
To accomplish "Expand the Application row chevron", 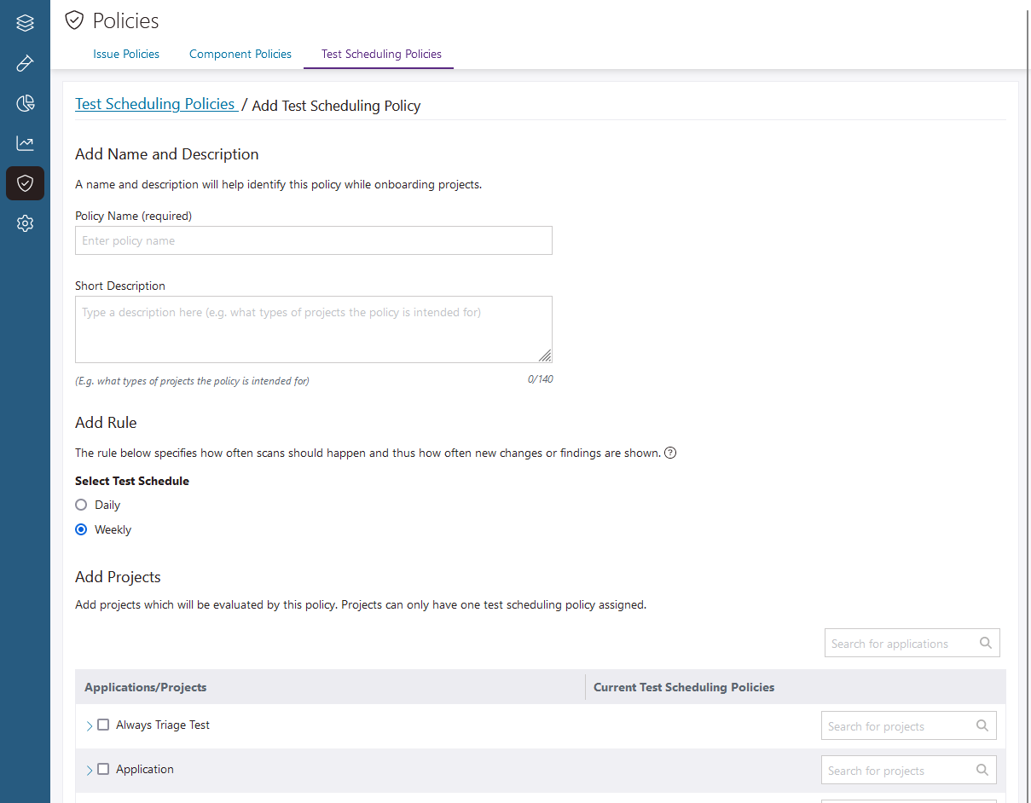I will click(89, 770).
